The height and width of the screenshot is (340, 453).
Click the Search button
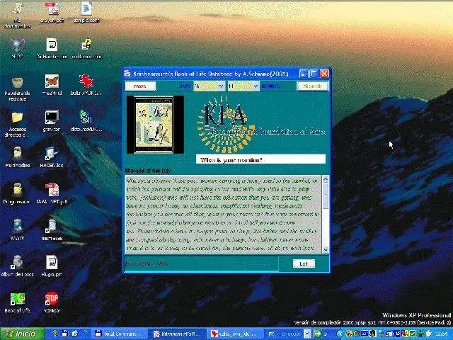point(313,86)
